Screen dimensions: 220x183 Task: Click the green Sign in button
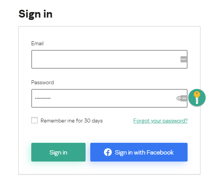point(58,152)
